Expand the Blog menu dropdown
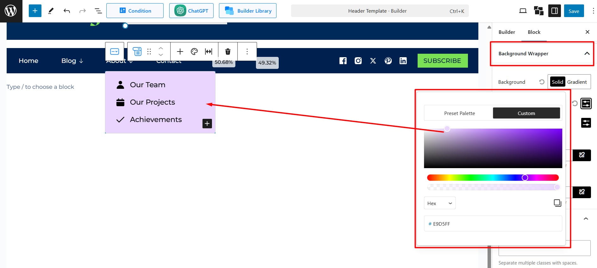Viewport: 597px width, 268px height. click(72, 61)
